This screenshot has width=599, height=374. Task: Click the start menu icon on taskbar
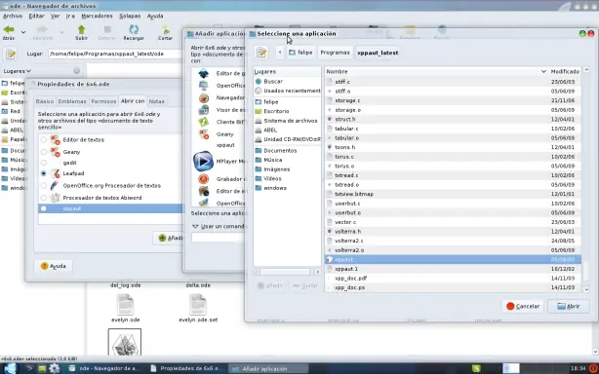tap(11, 368)
